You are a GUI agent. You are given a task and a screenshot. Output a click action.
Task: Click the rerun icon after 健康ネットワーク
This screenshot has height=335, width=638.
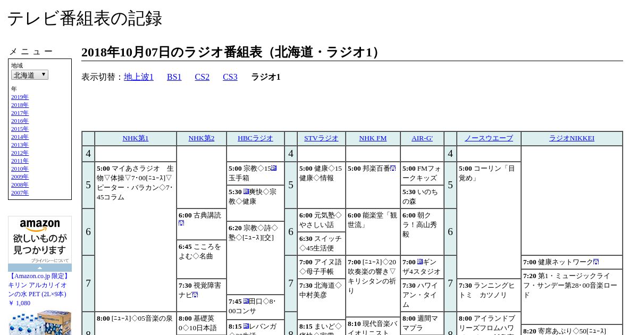pos(596,262)
